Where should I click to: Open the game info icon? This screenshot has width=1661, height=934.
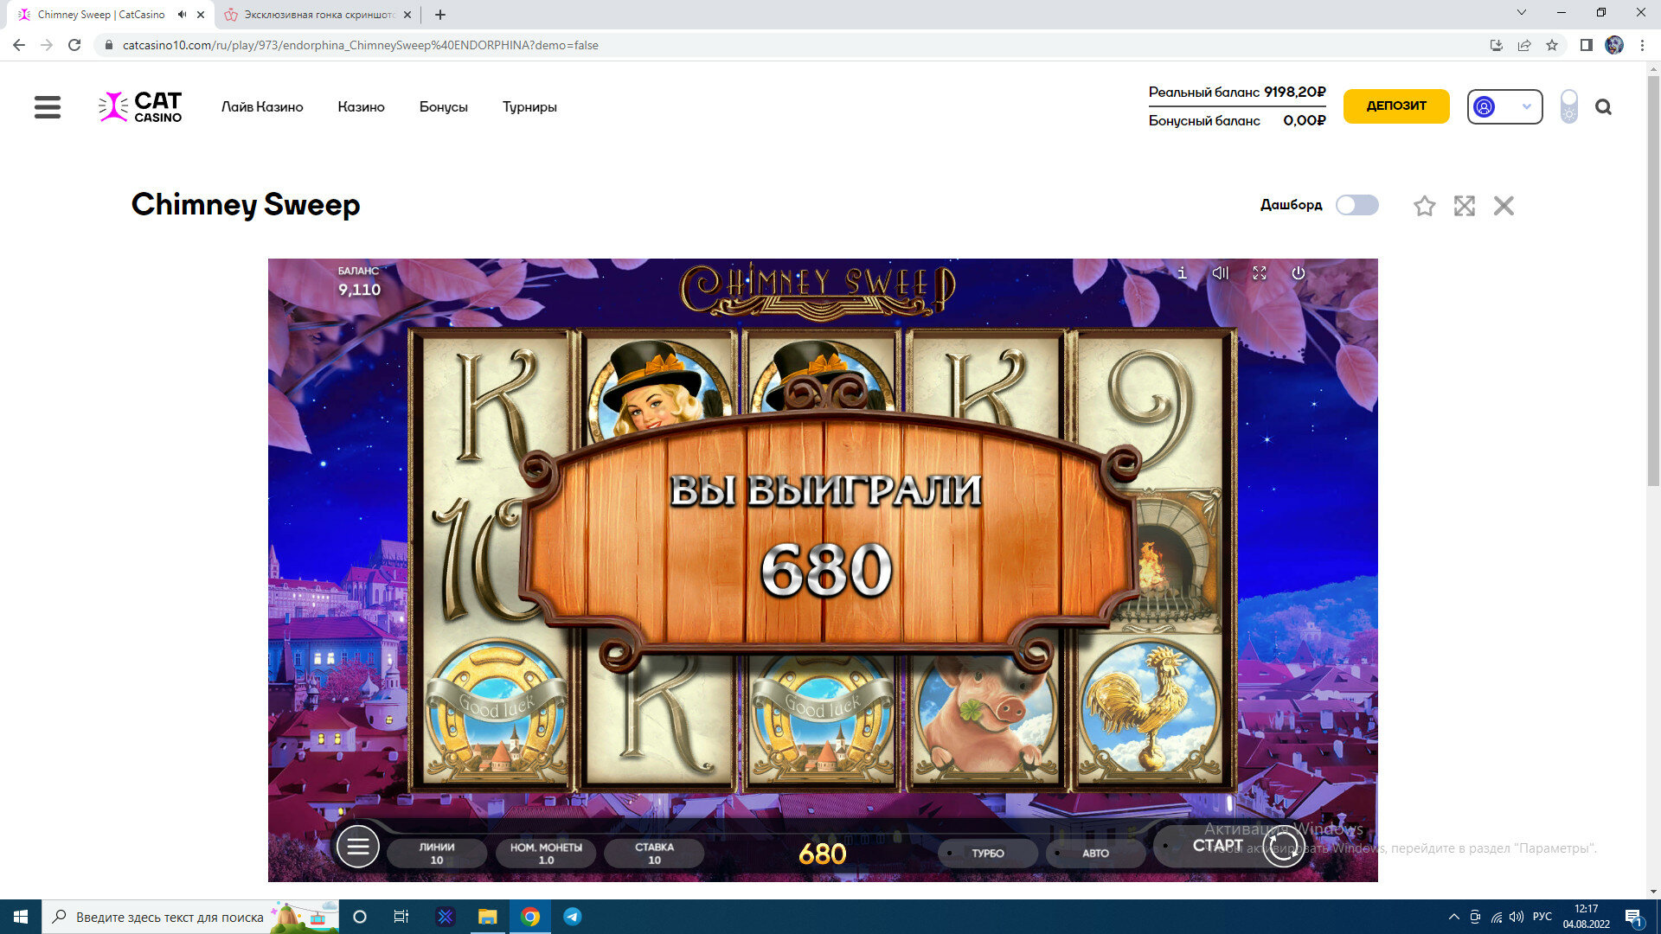(1182, 273)
